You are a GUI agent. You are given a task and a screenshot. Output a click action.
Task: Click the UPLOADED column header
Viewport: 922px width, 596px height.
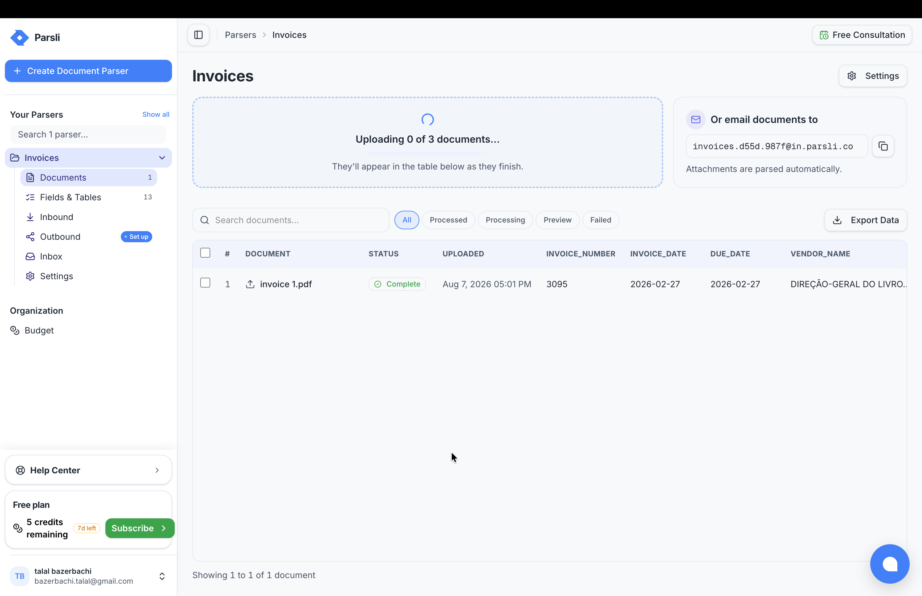pyautogui.click(x=463, y=254)
